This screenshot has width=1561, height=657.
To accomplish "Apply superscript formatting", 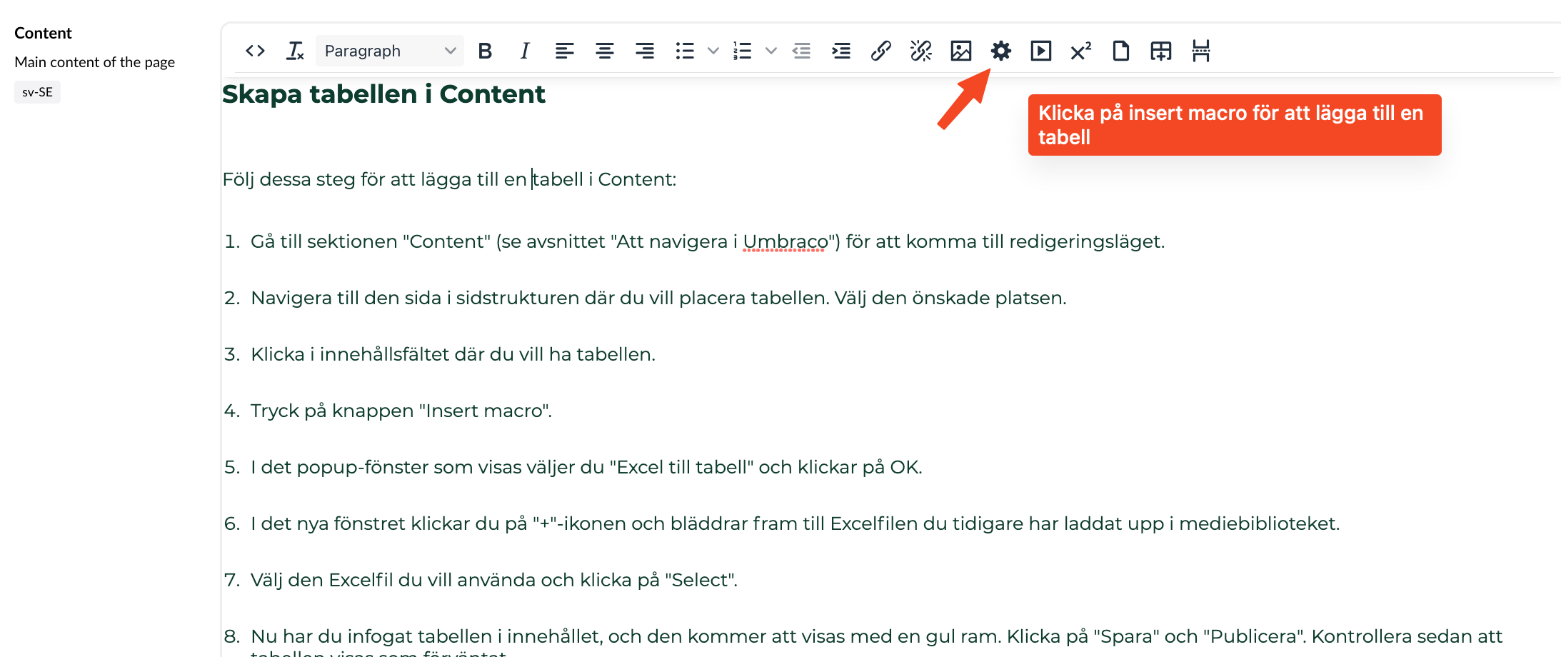I will [x=1080, y=51].
